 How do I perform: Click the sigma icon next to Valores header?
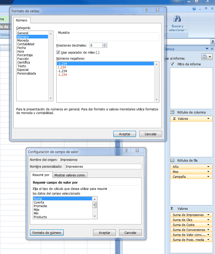tap(172, 208)
